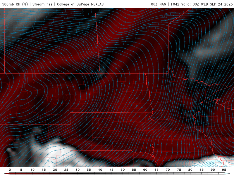
Task: Click the '500mb RH (%)' title text
Action: [15, 4]
